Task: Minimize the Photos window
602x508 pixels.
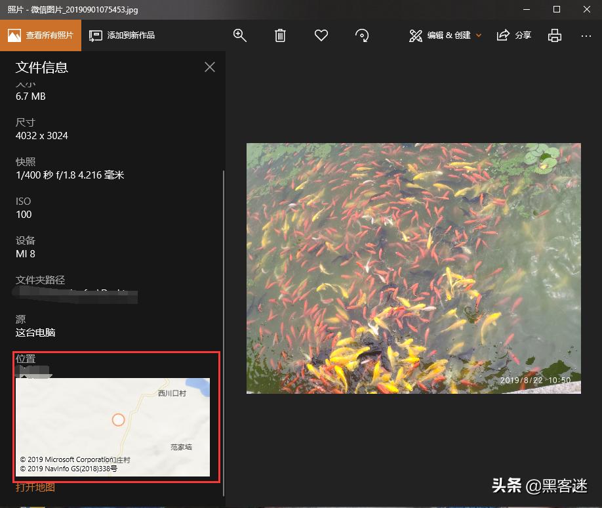Action: point(527,10)
